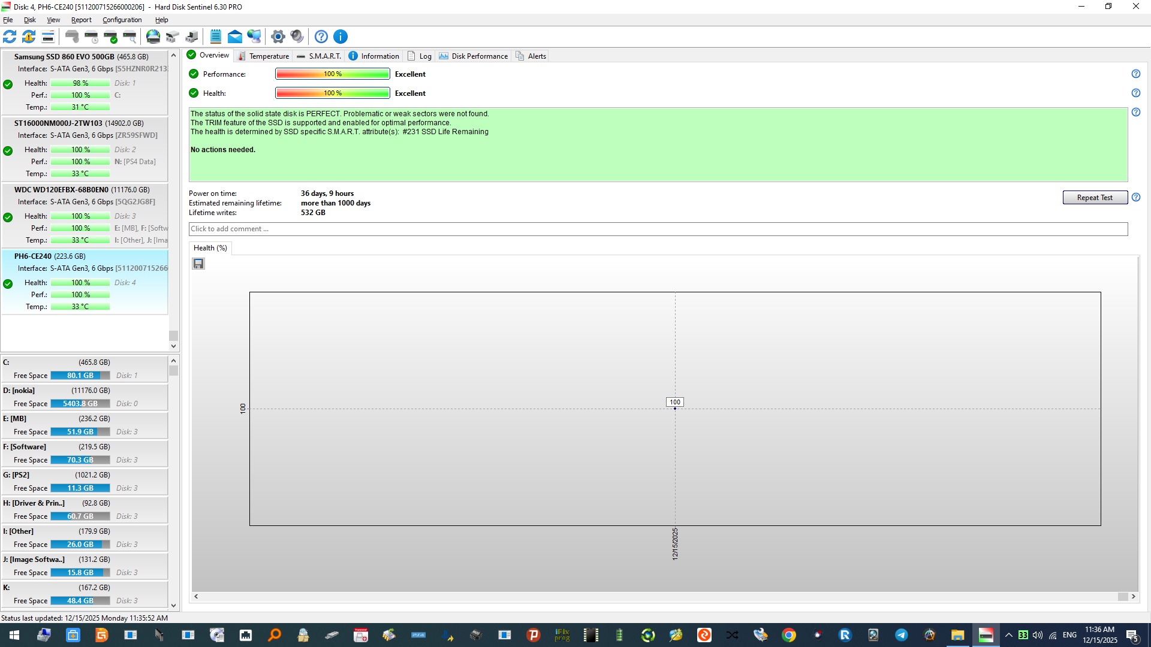Viewport: 1151px width, 647px height.
Task: Open the report notepad toolbar icon
Action: [216, 37]
